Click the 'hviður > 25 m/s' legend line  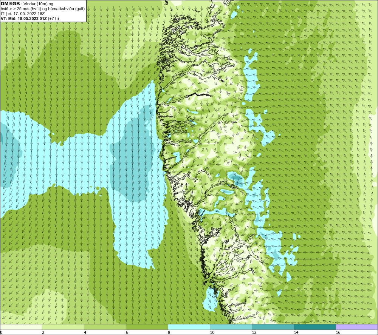point(43,9)
